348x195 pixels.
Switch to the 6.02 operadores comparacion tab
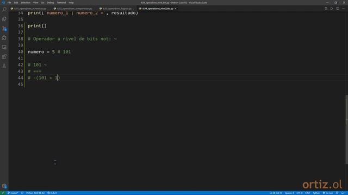[x=74, y=9]
